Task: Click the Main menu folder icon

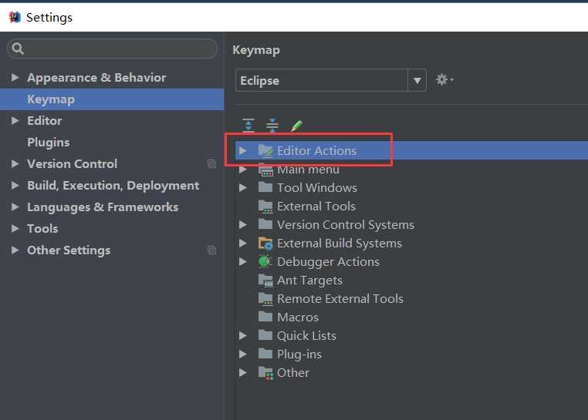Action: (x=265, y=170)
